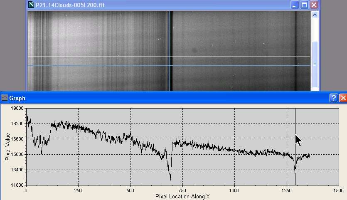Minimize the P21.14Clouds image window

click(295, 5)
